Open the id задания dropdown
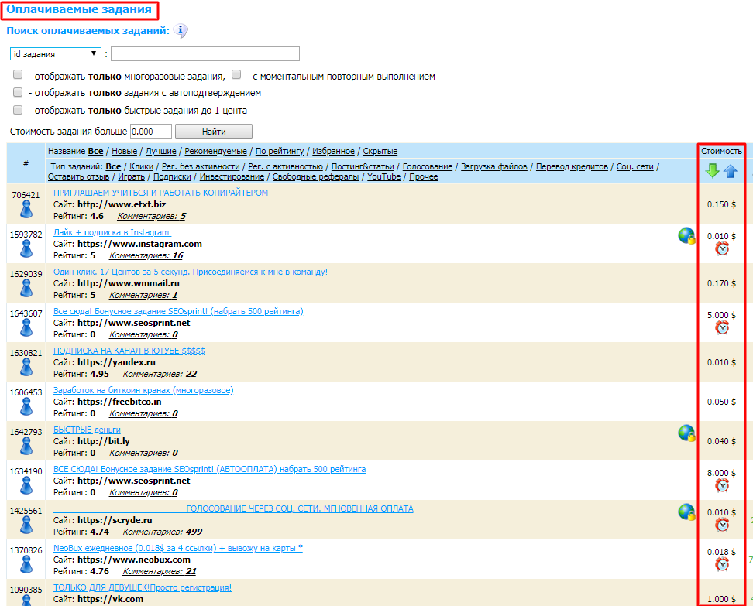The width and height of the screenshot is (753, 606). (x=54, y=53)
